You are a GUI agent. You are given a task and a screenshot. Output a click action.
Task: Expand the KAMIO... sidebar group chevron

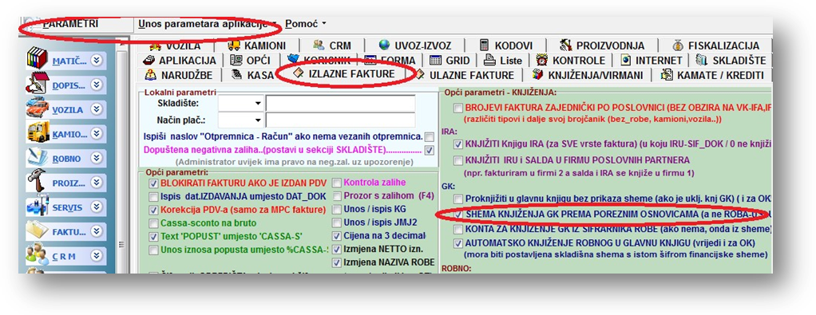coord(97,134)
